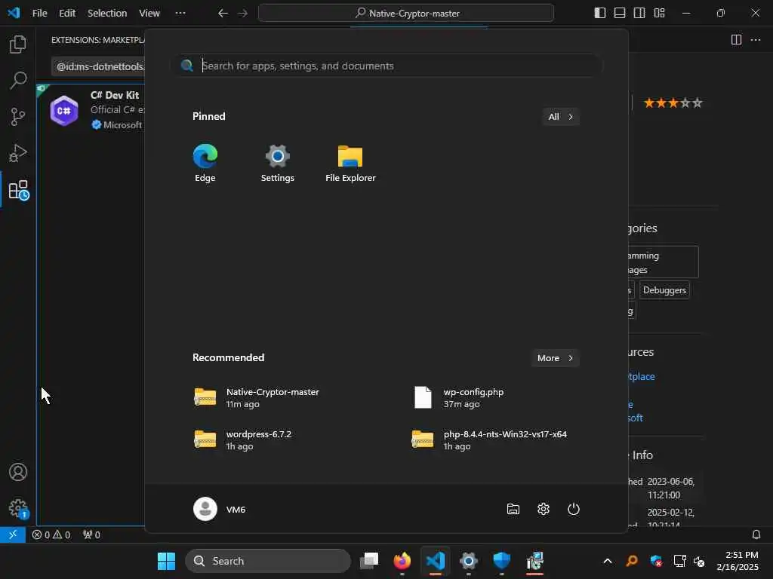Image resolution: width=773 pixels, height=579 pixels.
Task: Click the star rating of the extension
Action: (x=673, y=103)
